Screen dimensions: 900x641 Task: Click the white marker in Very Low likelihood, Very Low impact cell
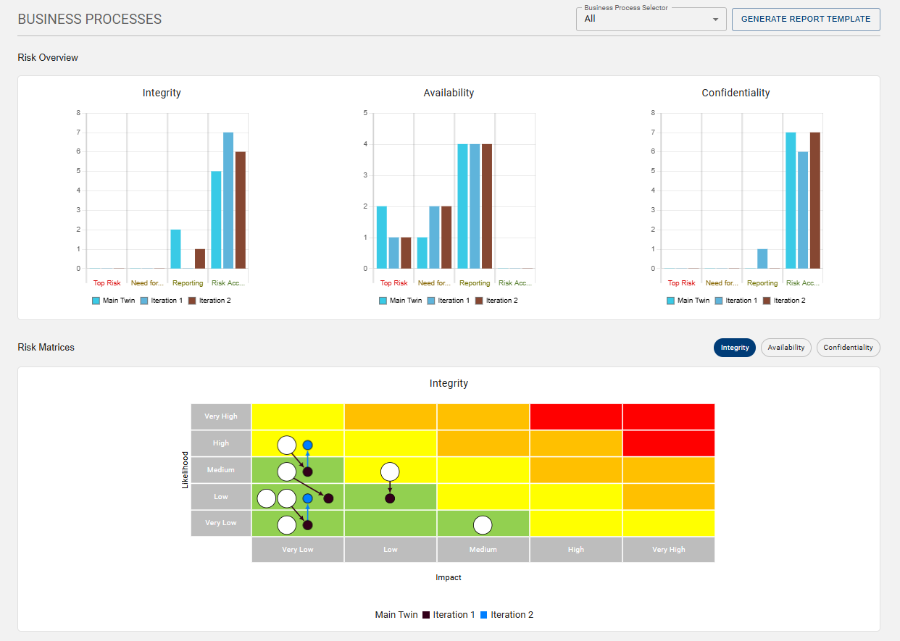[x=287, y=525]
